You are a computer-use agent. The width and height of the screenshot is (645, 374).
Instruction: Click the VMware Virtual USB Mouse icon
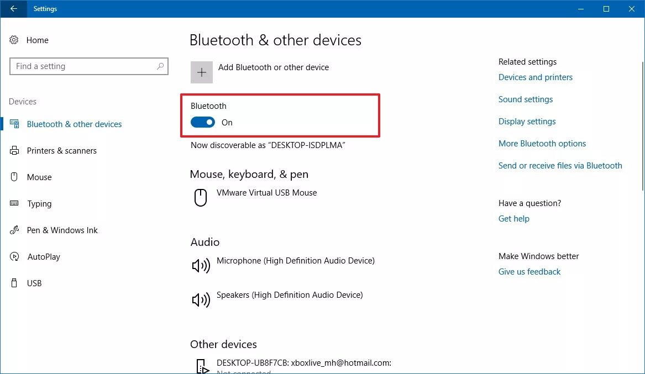point(201,197)
